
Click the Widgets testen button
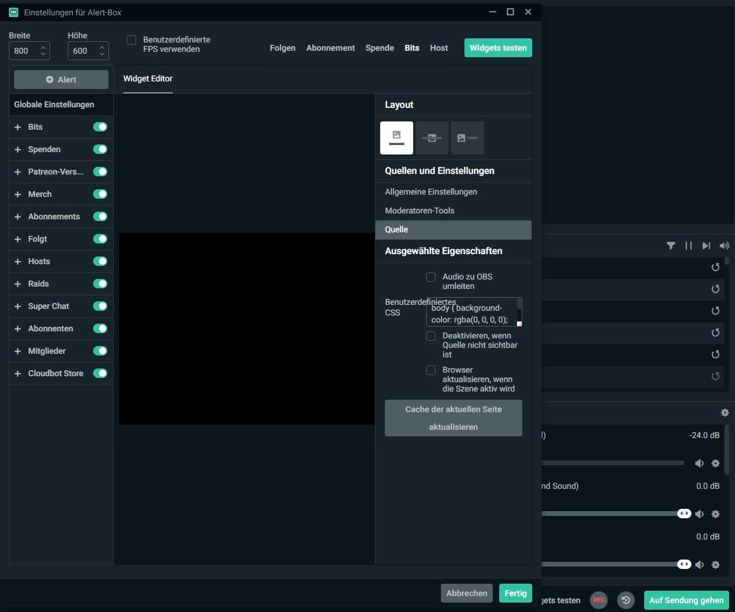click(x=497, y=48)
